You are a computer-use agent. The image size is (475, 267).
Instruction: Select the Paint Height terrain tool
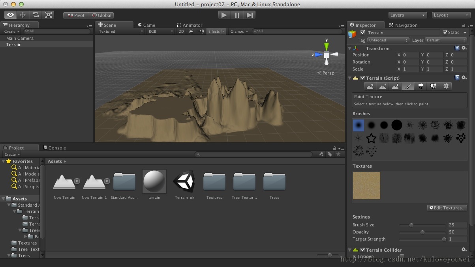pyautogui.click(x=383, y=86)
